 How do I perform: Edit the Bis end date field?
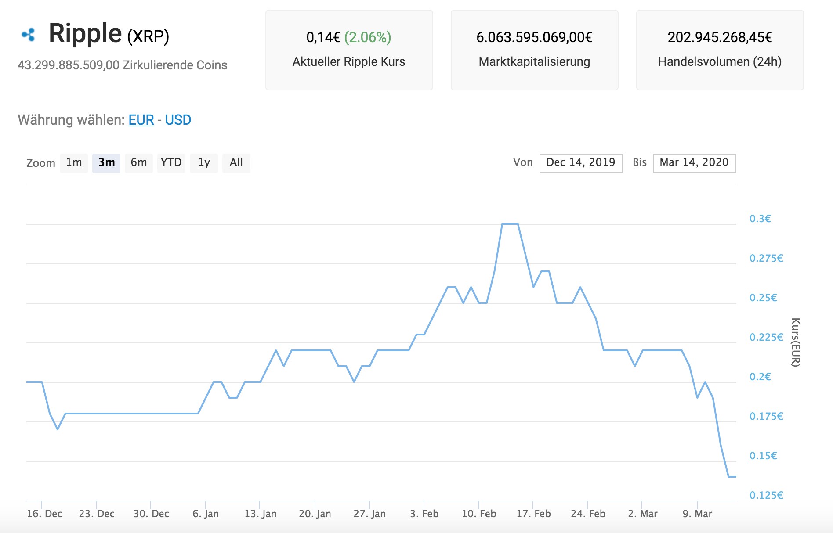694,163
